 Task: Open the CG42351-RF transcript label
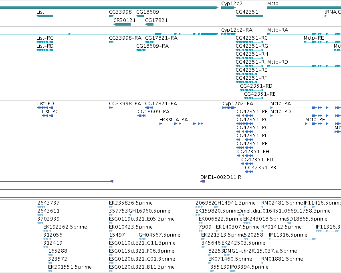tap(251, 78)
